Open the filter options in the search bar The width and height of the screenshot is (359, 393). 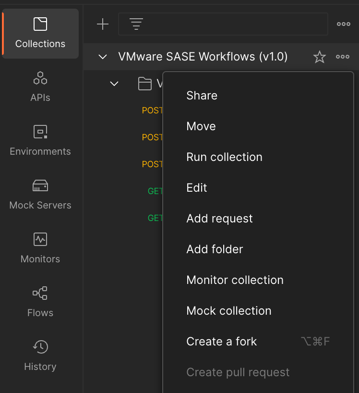pyautogui.click(x=136, y=24)
